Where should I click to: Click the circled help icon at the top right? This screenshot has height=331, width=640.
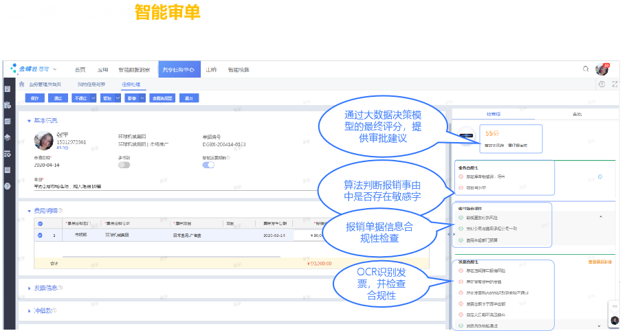pyautogui.click(x=602, y=84)
